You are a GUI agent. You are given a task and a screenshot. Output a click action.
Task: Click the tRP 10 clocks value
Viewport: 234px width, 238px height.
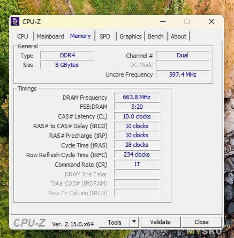click(x=137, y=135)
